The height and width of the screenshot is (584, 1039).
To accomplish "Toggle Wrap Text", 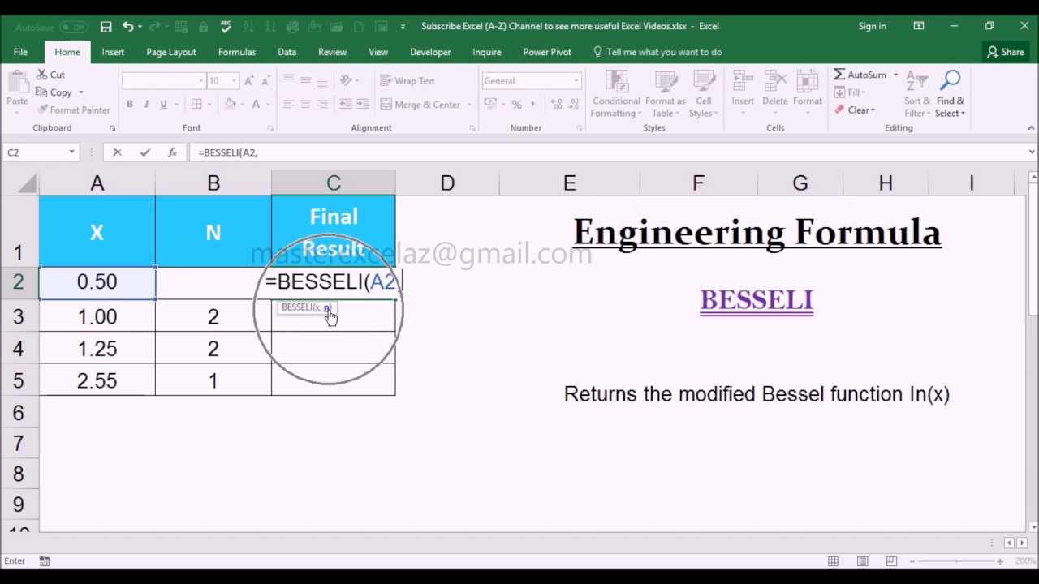I will pyautogui.click(x=407, y=81).
